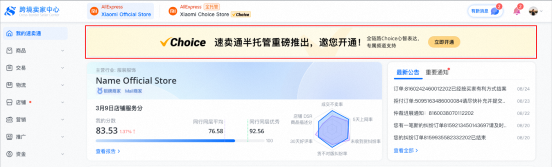Click the 推广 AD icon in sidebar
Screen dimensions: 552x167
(10, 137)
